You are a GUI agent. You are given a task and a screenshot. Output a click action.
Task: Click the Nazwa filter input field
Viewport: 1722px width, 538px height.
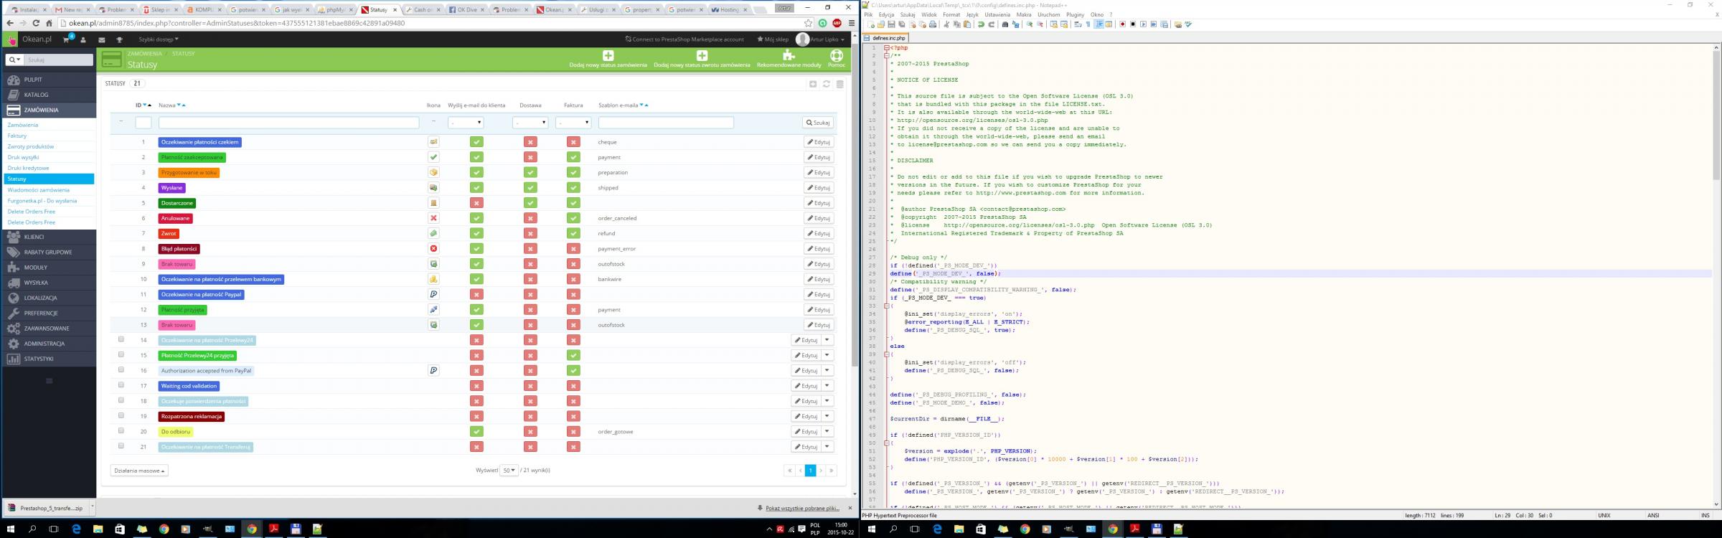tap(288, 123)
